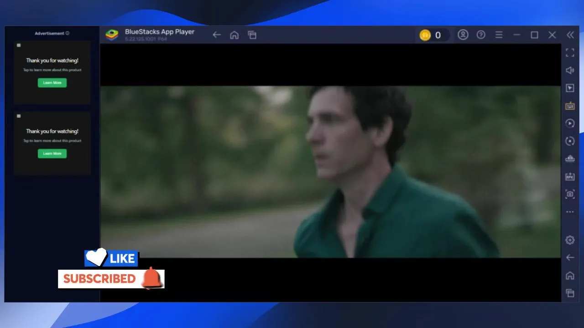Minimize the BlueStacks window
The height and width of the screenshot is (328, 584).
tap(516, 35)
